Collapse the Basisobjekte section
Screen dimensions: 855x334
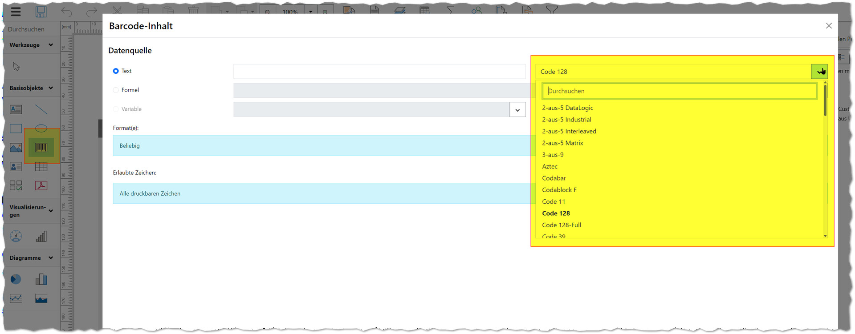coord(51,88)
